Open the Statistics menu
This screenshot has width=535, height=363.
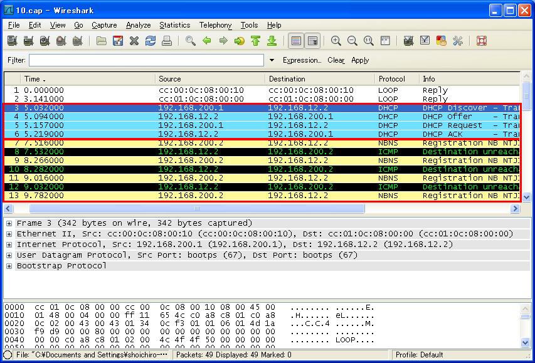(x=175, y=25)
